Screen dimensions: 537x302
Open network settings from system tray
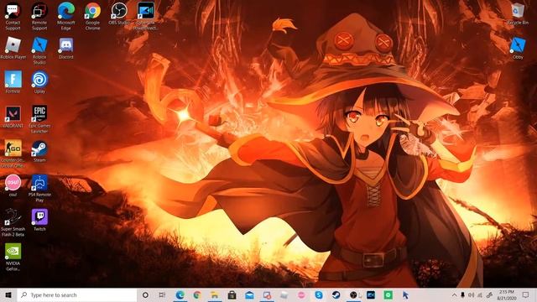(480, 294)
